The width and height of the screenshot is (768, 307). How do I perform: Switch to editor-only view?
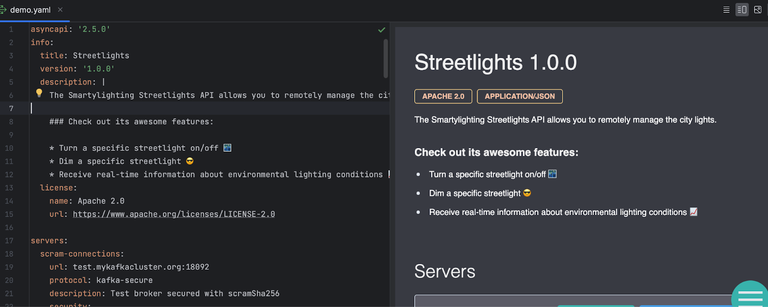(x=726, y=10)
